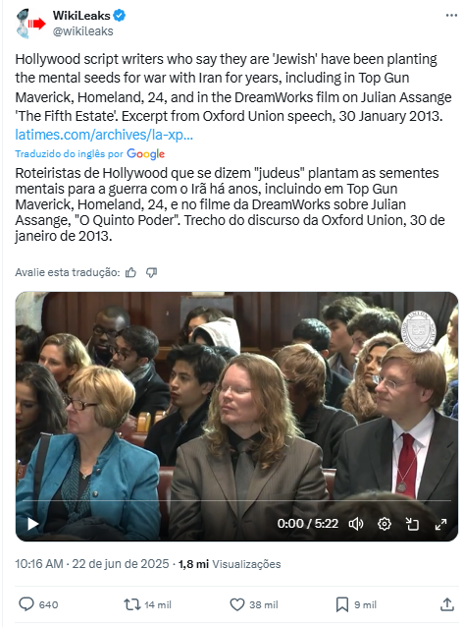
Task: Open the @wikileaks handle link
Action: point(83,31)
